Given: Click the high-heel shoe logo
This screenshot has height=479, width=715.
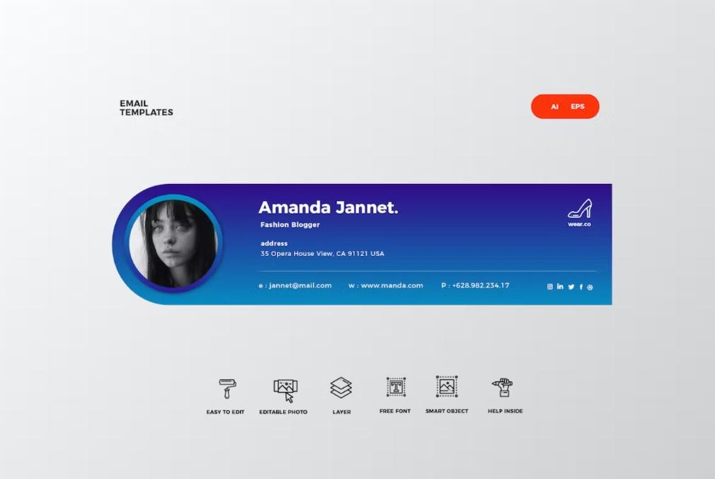Looking at the screenshot, I should [579, 209].
